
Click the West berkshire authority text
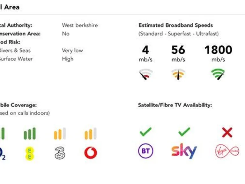coord(80,25)
